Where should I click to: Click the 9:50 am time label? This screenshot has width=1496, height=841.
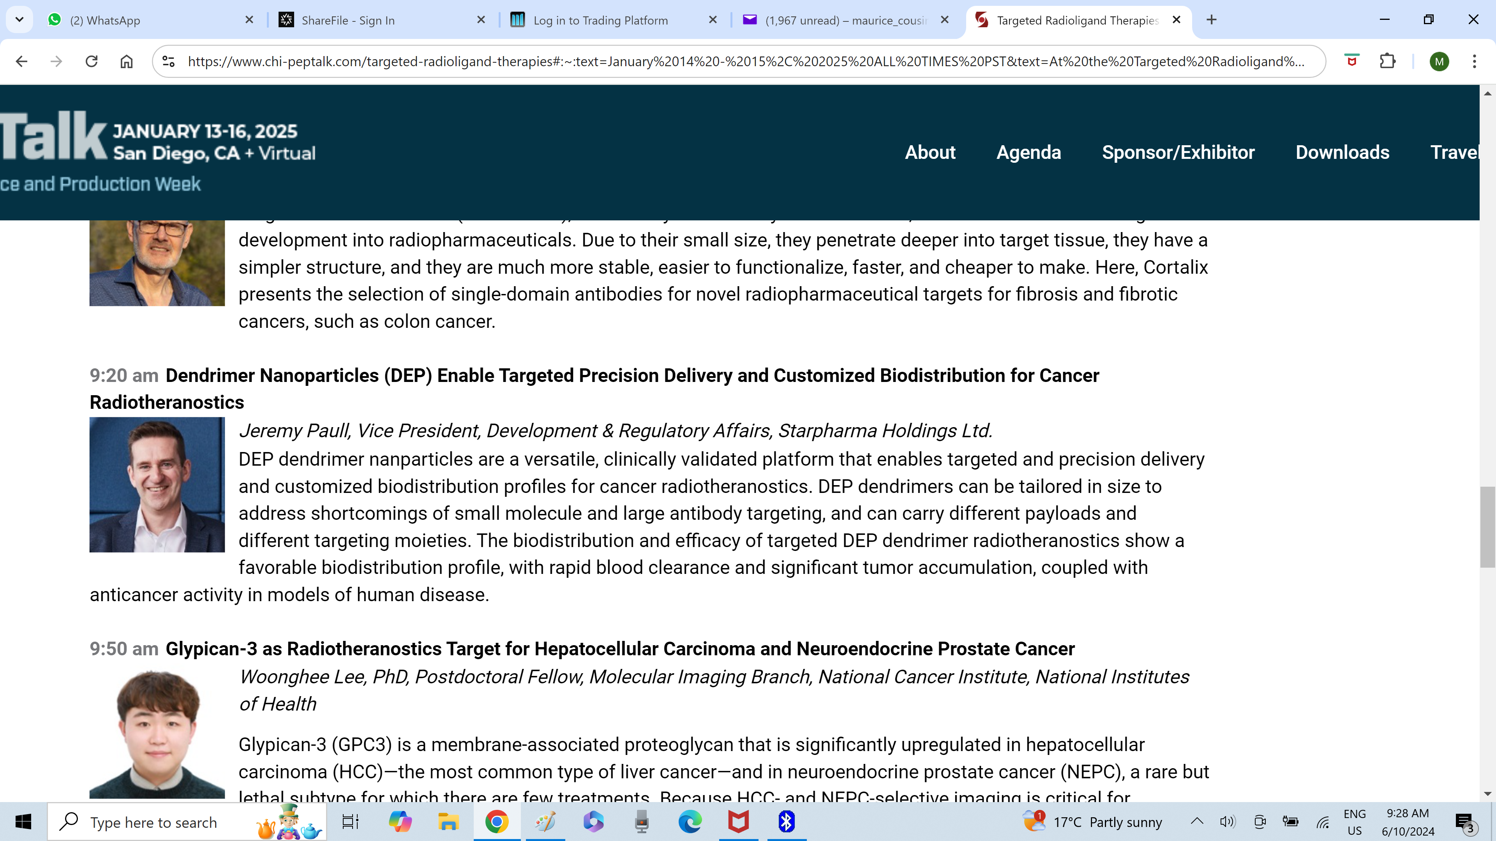tap(124, 648)
